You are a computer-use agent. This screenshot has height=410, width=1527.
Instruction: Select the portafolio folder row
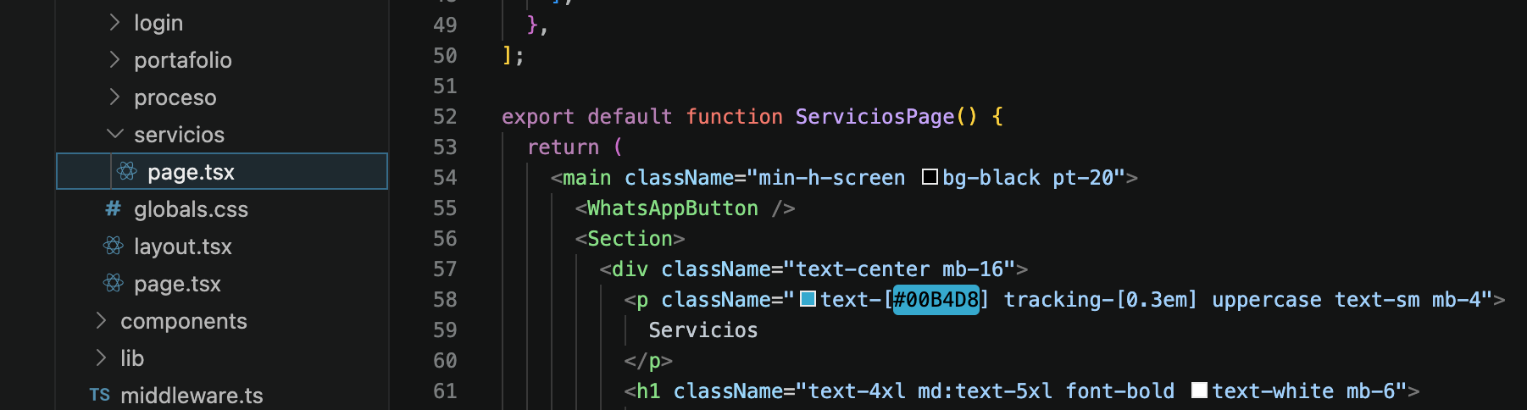click(222, 60)
